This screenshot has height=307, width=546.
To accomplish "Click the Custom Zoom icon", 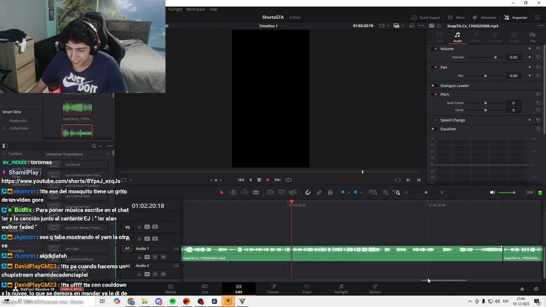I will 396,193.
